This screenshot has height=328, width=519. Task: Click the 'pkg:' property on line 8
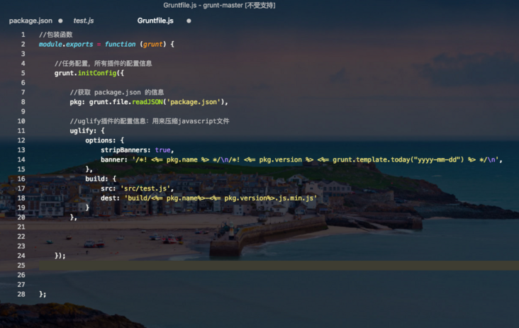[76, 102]
